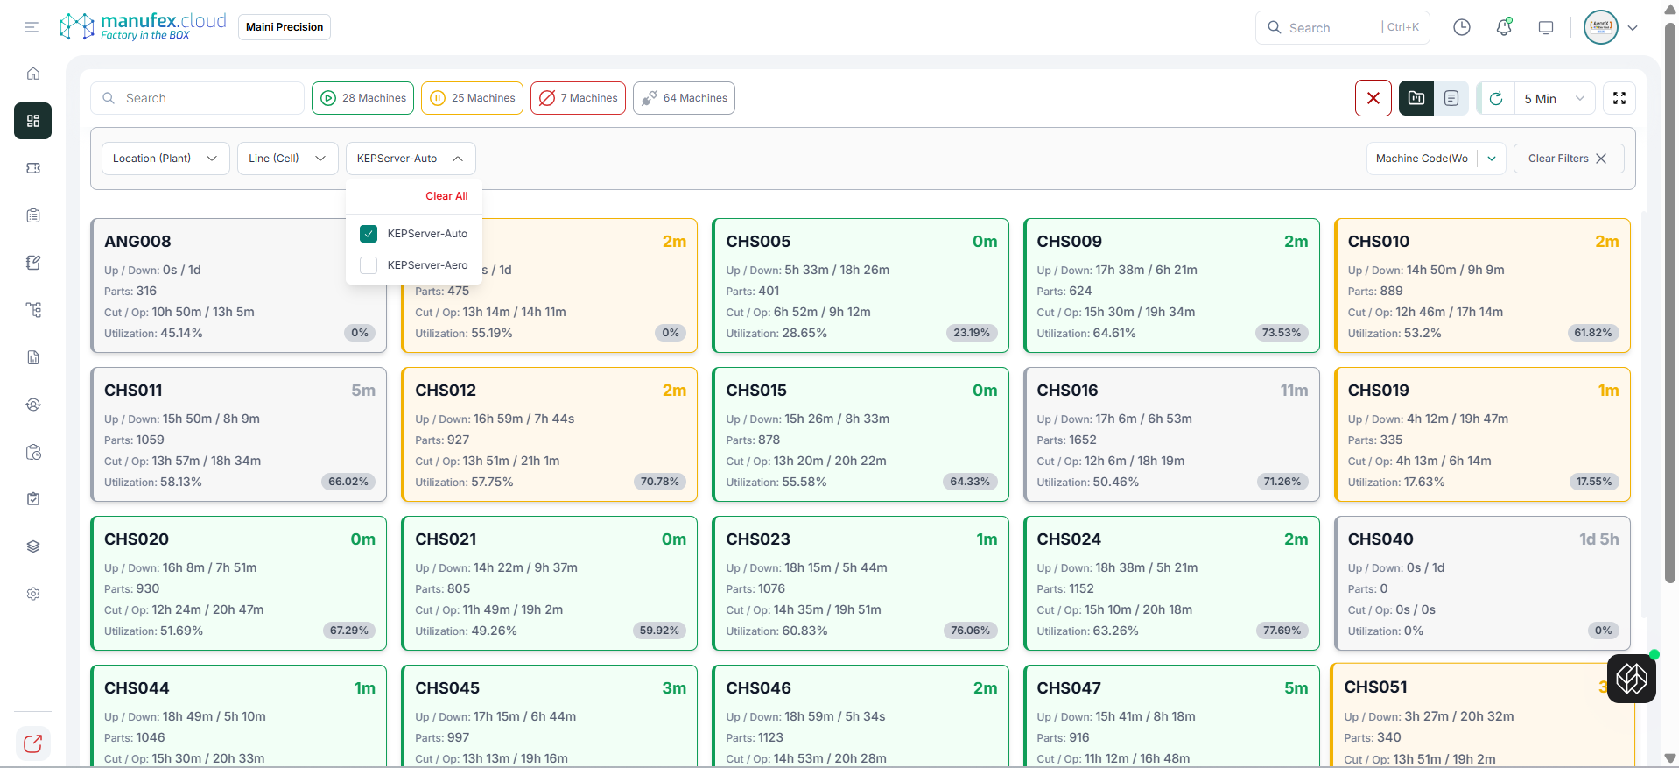This screenshot has width=1679, height=768.
Task: Go to Home in the sidebar
Action: (33, 74)
